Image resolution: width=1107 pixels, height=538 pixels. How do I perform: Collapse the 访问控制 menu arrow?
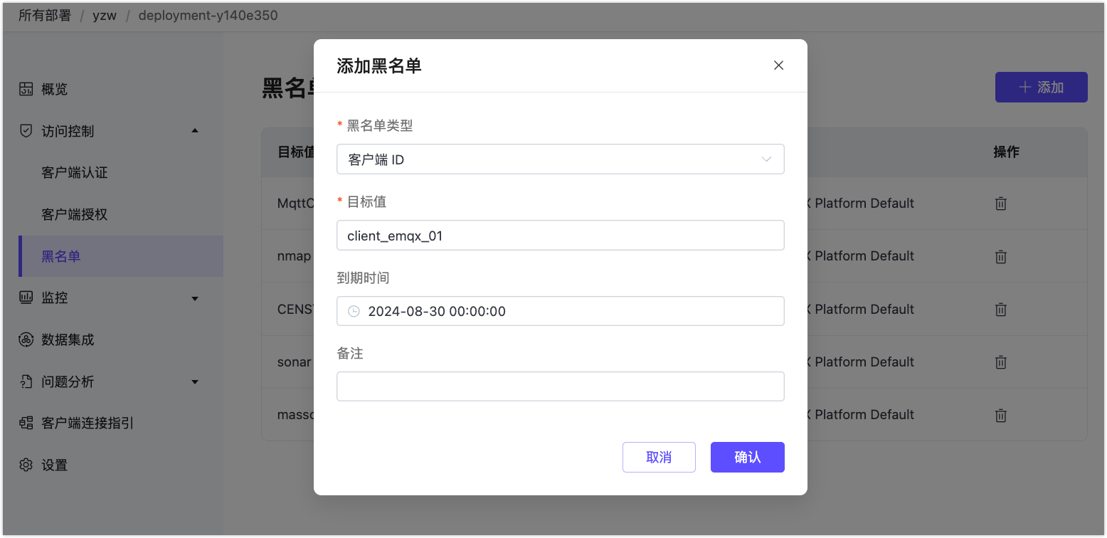195,131
